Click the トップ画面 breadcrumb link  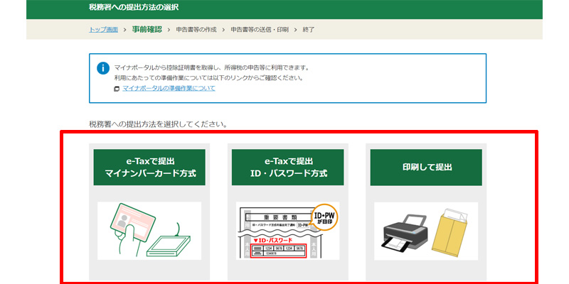[103, 30]
